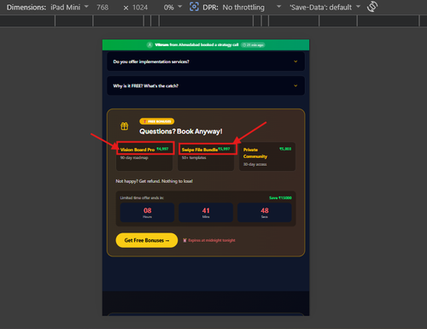The width and height of the screenshot is (427, 329).
Task: Select the Swipe File Bundle bonus title
Action: pyautogui.click(x=200, y=150)
